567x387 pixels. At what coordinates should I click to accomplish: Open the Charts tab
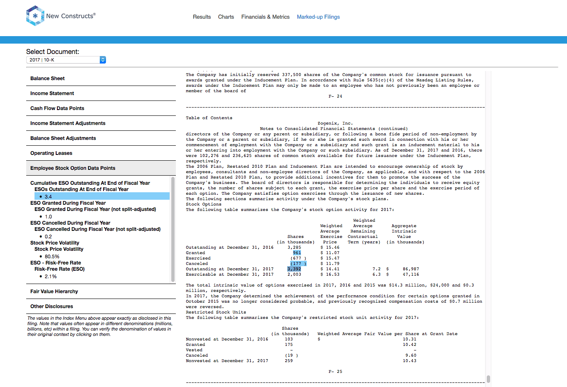coord(226,17)
